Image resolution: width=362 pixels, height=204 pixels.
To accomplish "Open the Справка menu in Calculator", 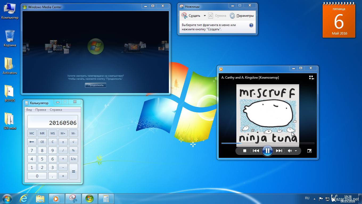I will tap(56, 110).
